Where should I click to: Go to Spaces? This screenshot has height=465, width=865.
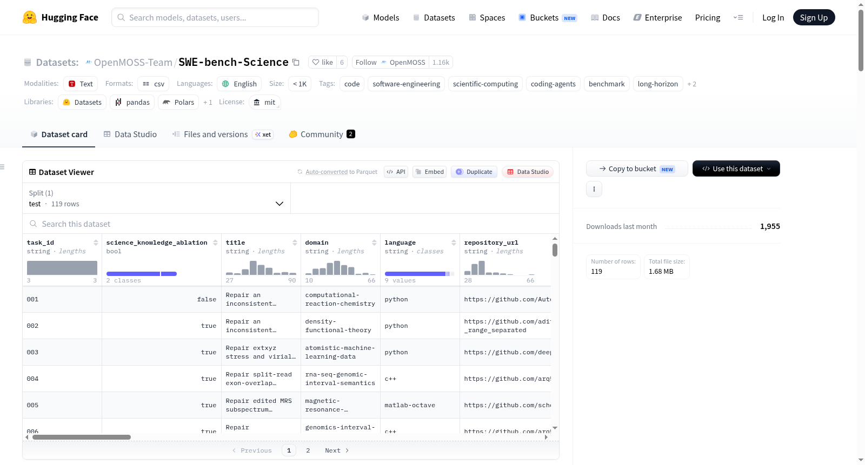pyautogui.click(x=487, y=17)
